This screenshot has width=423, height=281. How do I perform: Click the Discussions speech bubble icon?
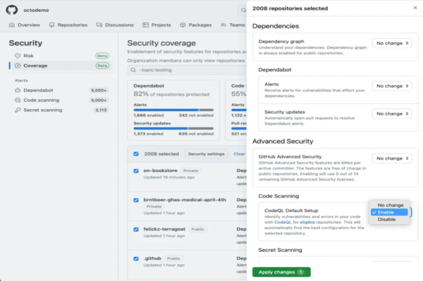[x=100, y=25]
